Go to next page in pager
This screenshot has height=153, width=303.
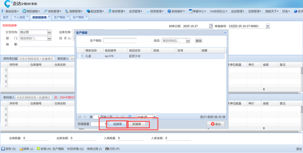coord(117,117)
